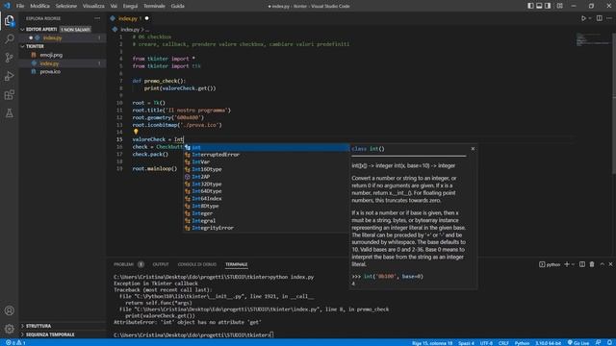This screenshot has height=346, width=616.
Task: Switch to the CONSOLE DI DEBUG tab
Action: coord(196,264)
